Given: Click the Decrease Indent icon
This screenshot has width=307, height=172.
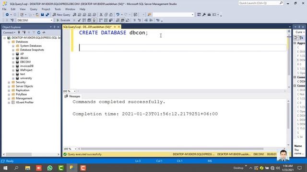Looking at the screenshot, I should 146,20.
